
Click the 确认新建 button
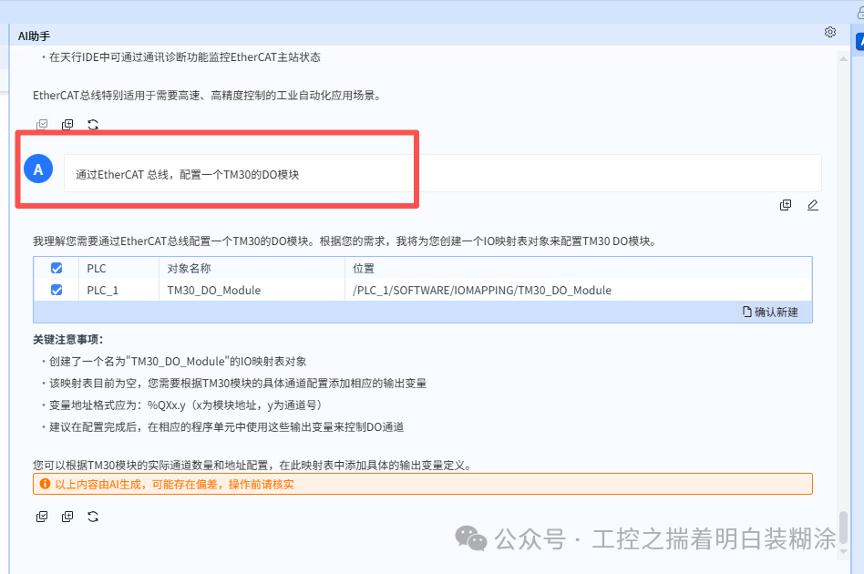[x=770, y=312]
